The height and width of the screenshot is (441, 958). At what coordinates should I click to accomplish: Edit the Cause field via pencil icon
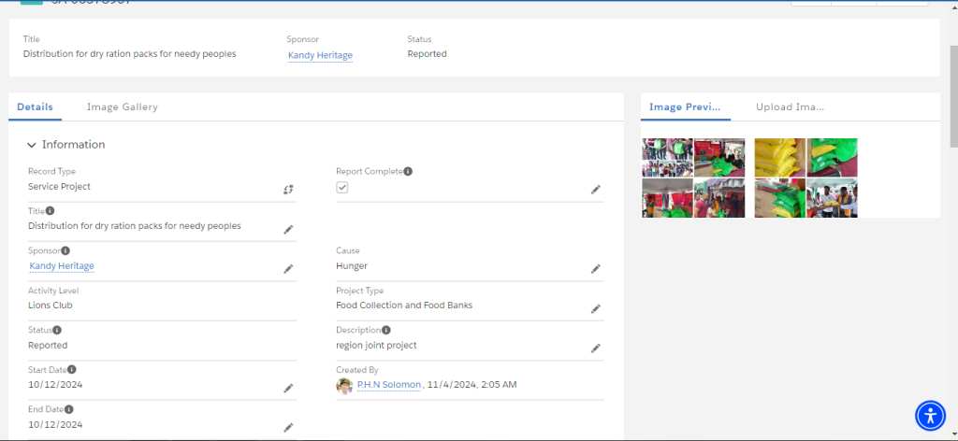596,269
